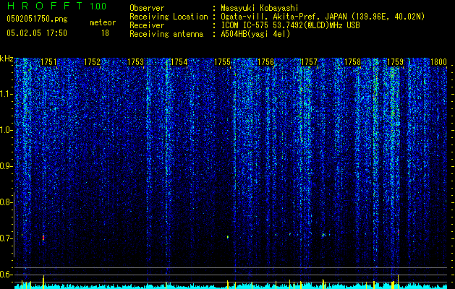Click the Receiving antenna field label
Viewport: 455px width, 289px height.
166,34
